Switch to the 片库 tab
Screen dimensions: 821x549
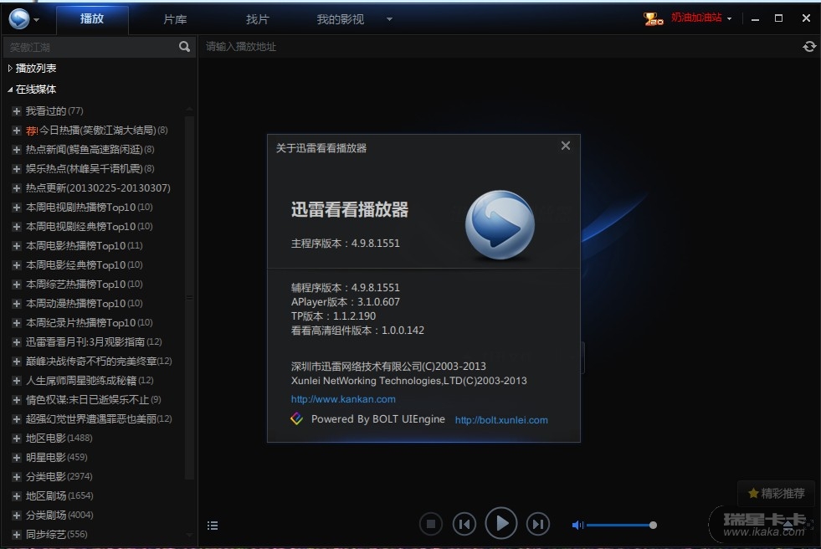click(175, 19)
